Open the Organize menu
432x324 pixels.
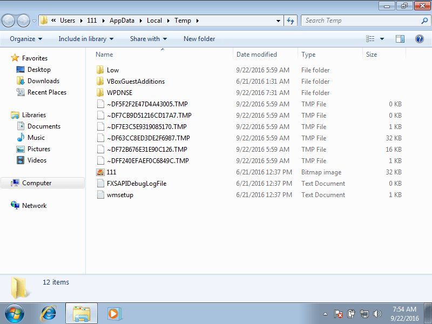[26, 39]
